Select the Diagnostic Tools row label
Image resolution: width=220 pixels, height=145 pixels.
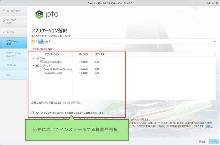pyautogui.click(x=53, y=73)
